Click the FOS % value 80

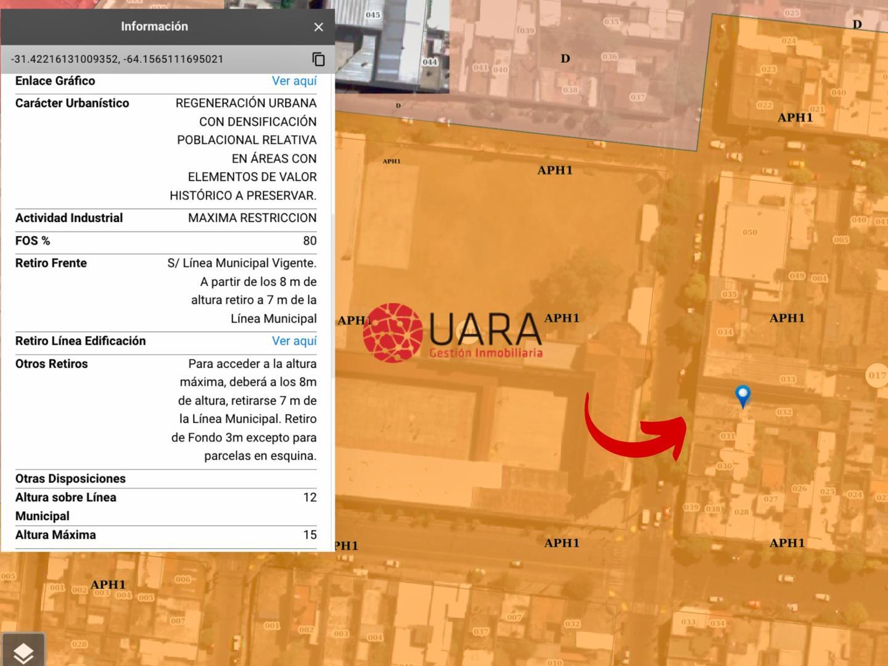point(310,241)
